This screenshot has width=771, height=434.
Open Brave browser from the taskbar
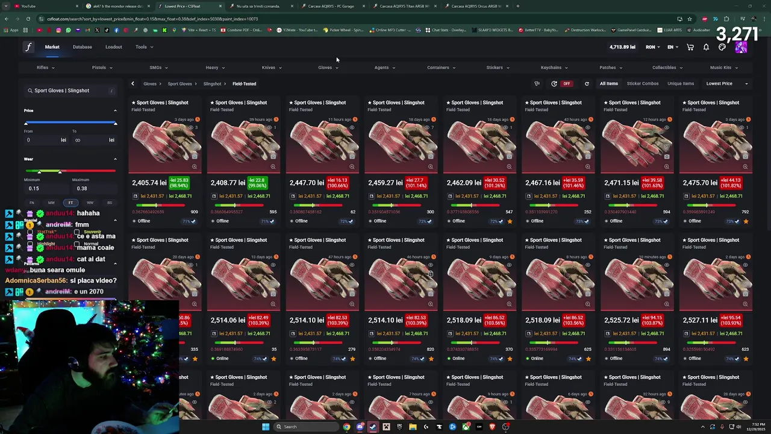[x=492, y=427]
